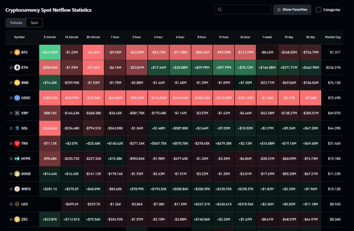Sort by the Market Cap column
Image resolution: width=354 pixels, height=231 pixels.
tap(333, 37)
